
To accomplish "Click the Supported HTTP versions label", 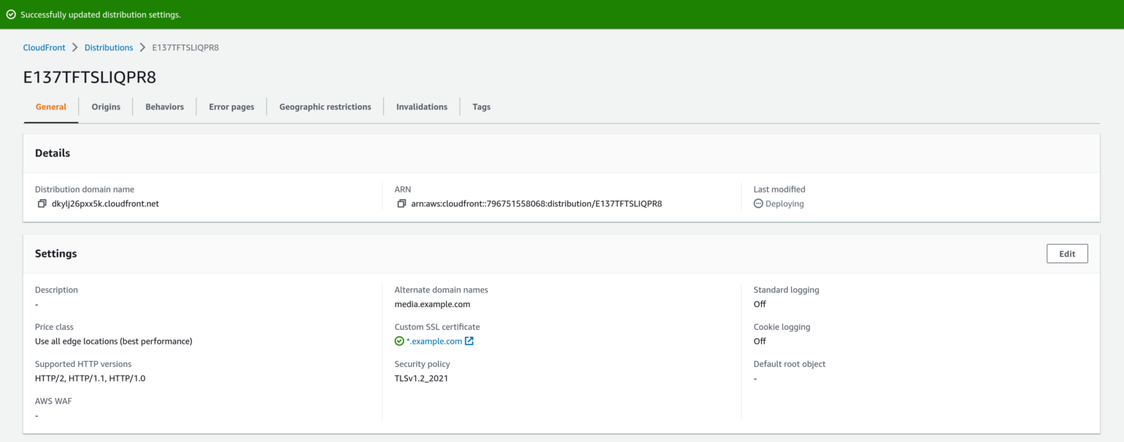I will point(83,364).
